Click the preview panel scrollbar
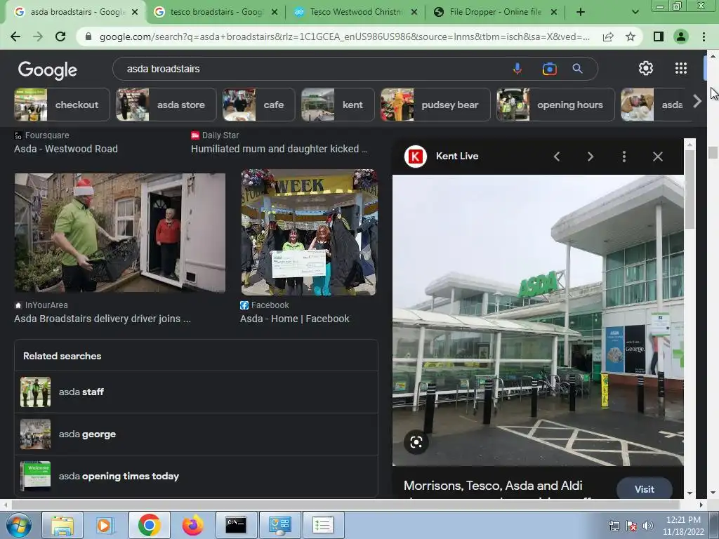Viewport: 719px width, 539px height. pyautogui.click(x=690, y=189)
